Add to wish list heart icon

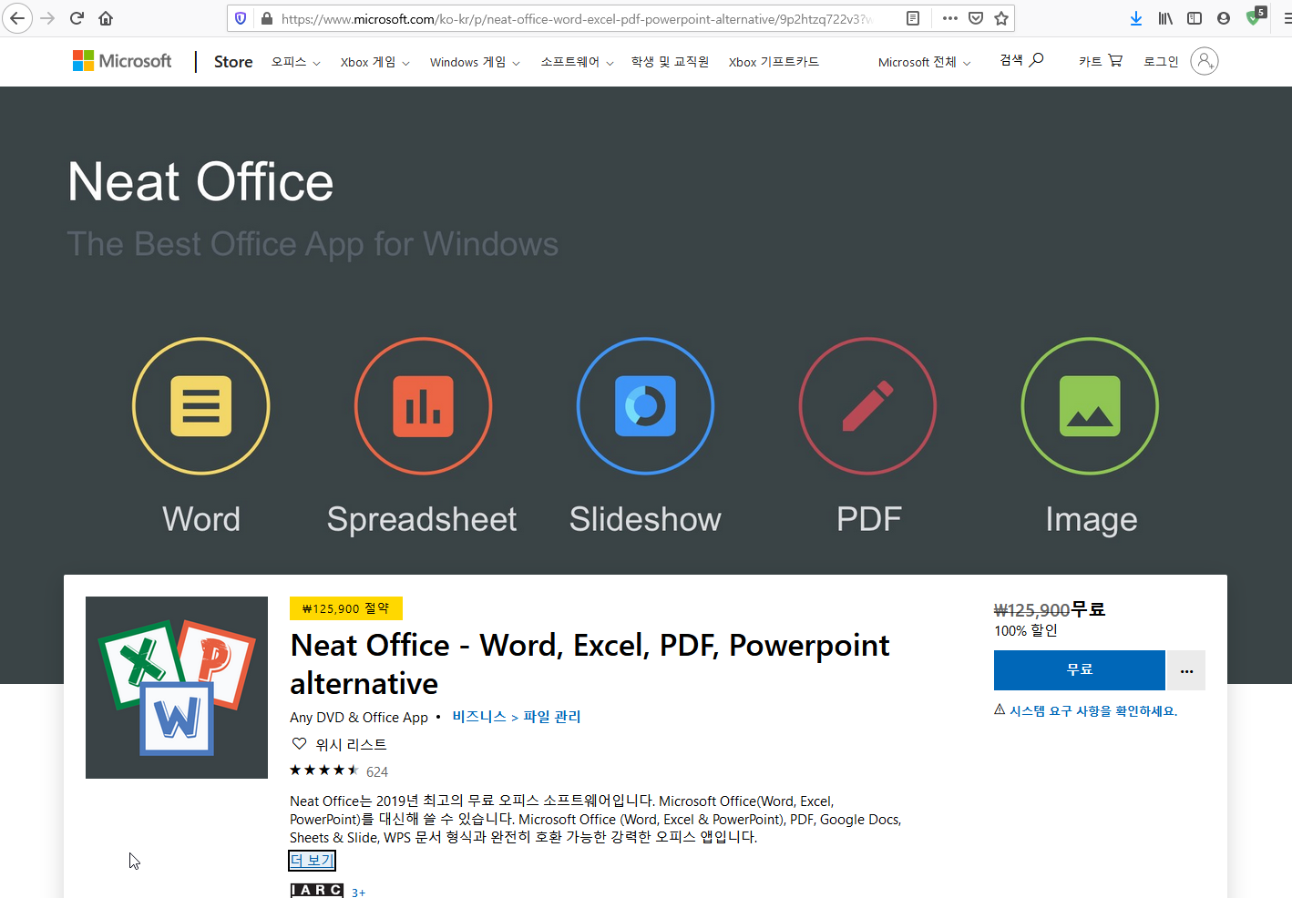pos(299,744)
